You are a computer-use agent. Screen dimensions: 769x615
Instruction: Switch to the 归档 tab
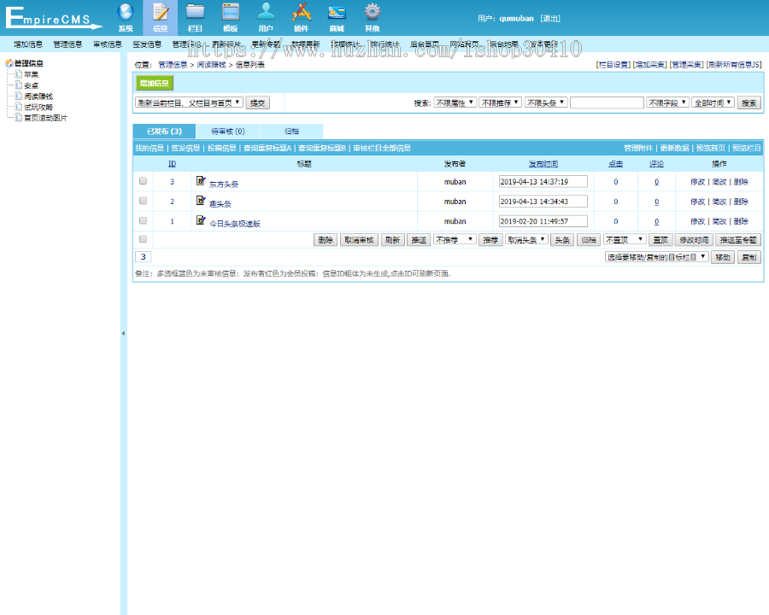[x=291, y=132]
